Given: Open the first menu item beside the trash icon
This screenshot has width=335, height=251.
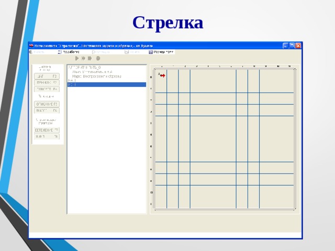Looking at the screenshot, I should (37, 52).
